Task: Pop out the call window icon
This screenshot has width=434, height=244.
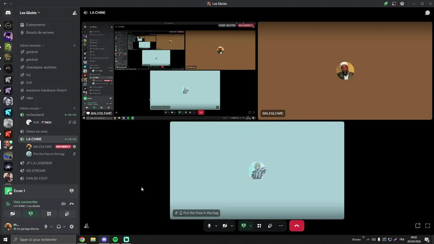Action: pyautogui.click(x=418, y=226)
